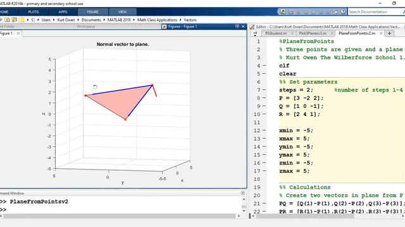
Task: Expand dropdown arrow before Documents
Action: tap(78, 20)
